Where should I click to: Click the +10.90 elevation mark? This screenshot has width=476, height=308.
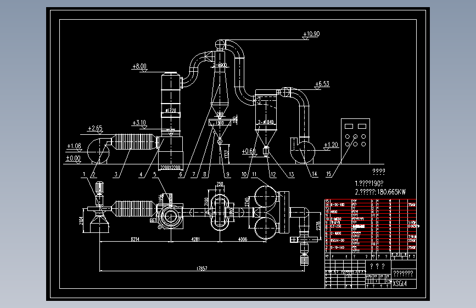(311, 34)
